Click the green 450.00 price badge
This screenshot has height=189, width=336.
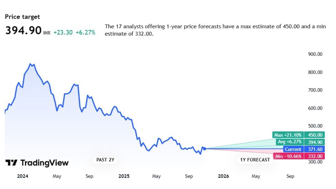314,135
